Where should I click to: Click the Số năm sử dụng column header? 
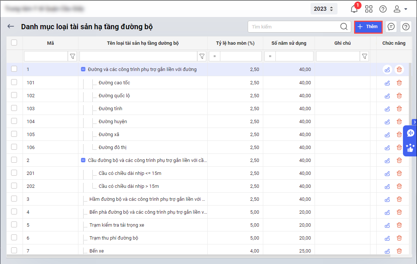[289, 43]
